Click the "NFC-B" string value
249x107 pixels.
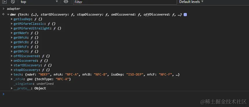coord(101,74)
